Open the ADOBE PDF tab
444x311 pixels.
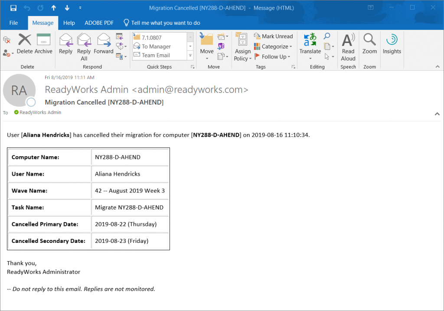pos(96,23)
